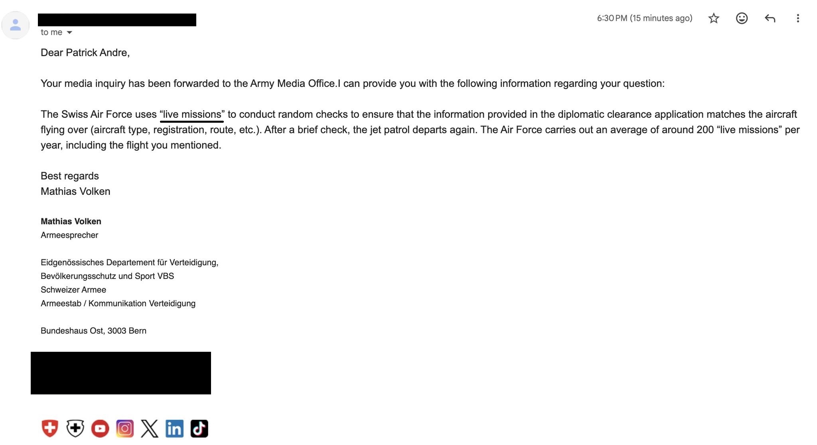
Task: Open the underlined "live missions" link
Action: (192, 115)
